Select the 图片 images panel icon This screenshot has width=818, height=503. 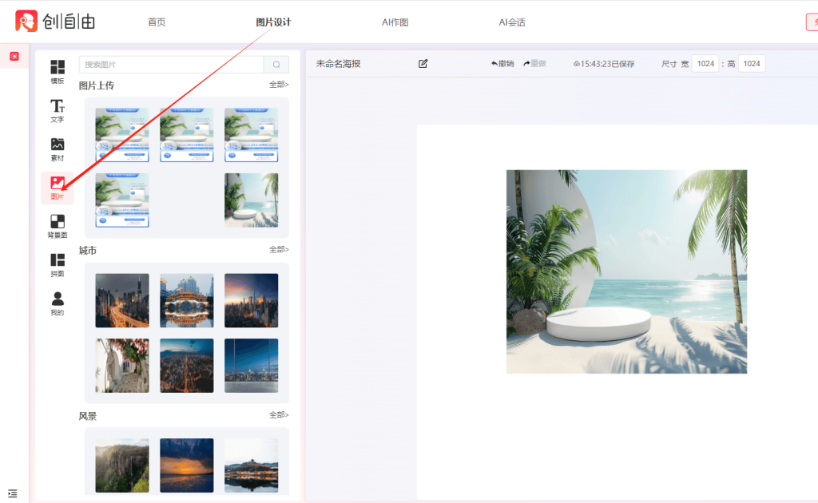58,188
